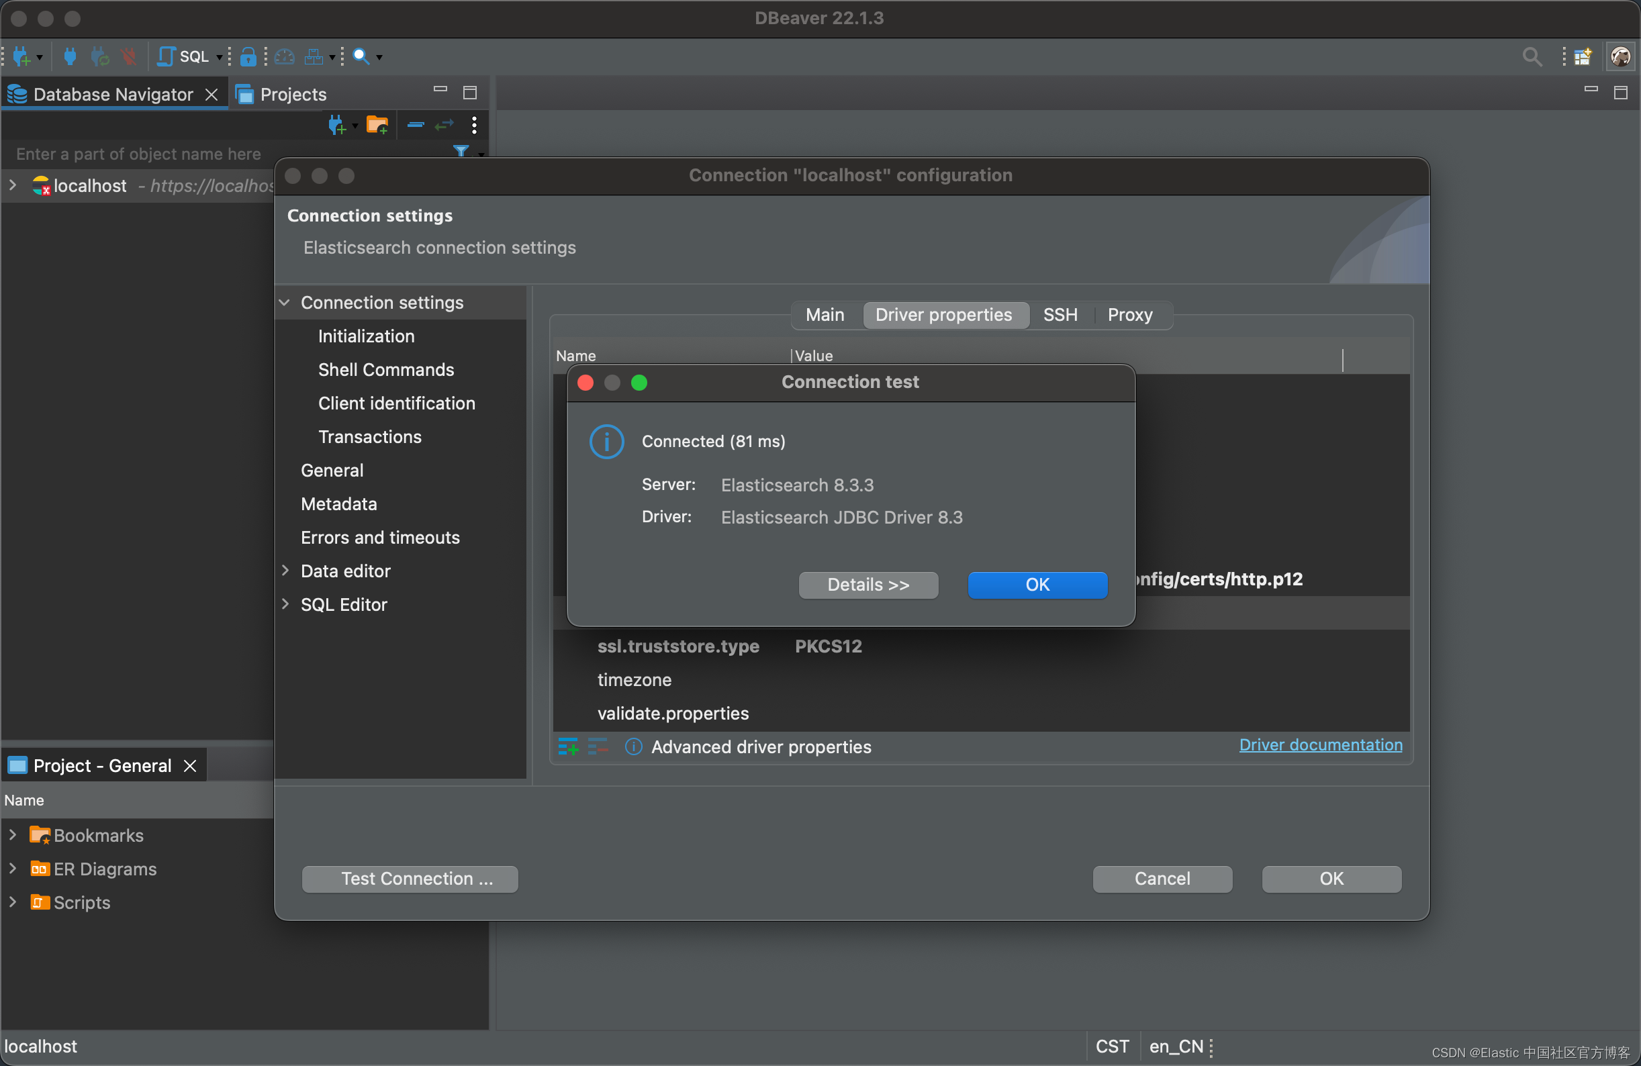1641x1066 pixels.
Task: Expand the Data editor settings section
Action: 286,571
